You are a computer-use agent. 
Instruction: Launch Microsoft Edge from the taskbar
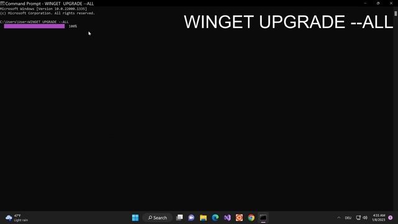tap(215, 218)
